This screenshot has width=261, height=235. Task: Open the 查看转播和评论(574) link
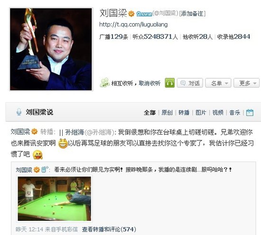[109, 229]
